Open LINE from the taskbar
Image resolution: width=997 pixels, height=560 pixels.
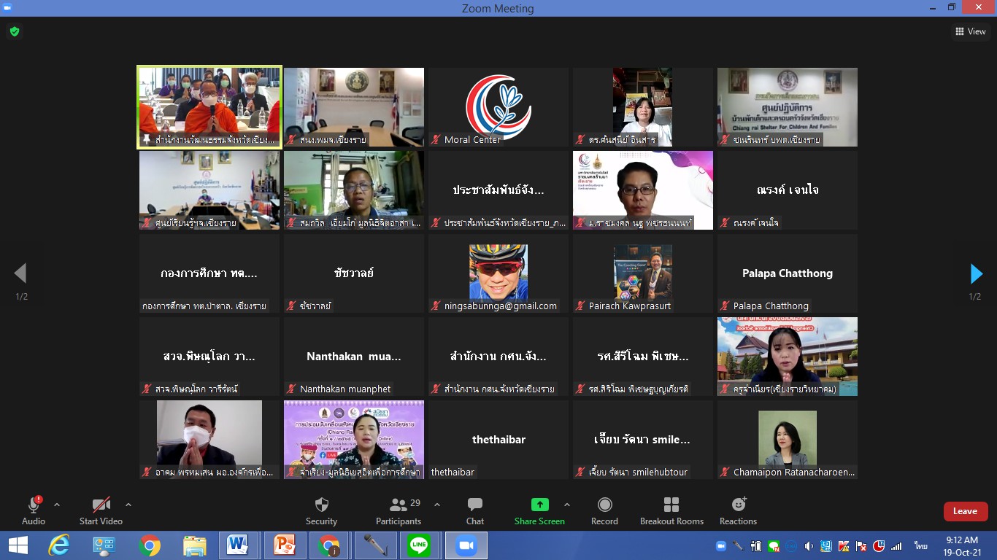(x=419, y=545)
